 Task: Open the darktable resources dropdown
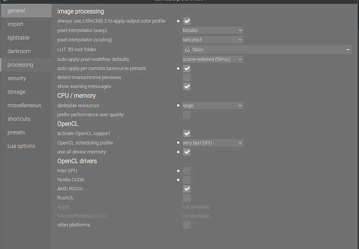click(212, 106)
